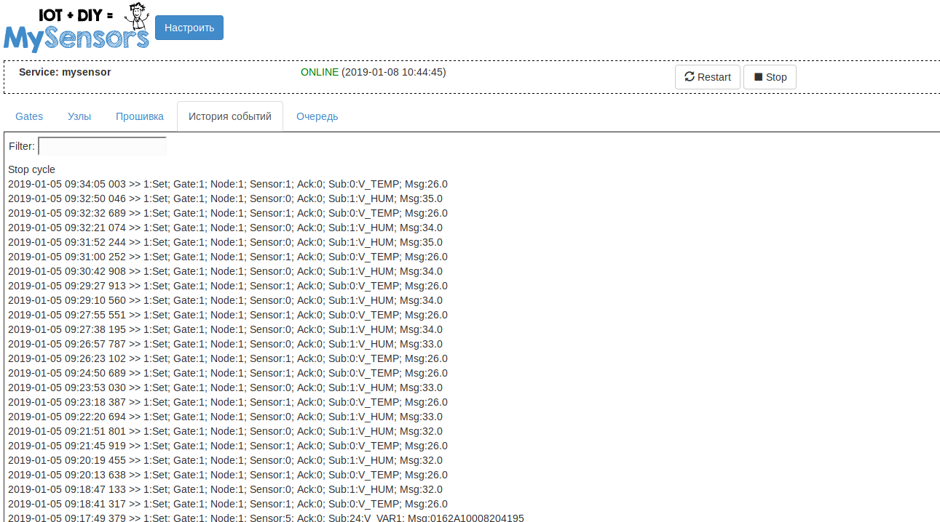The height and width of the screenshot is (522, 940).
Task: Select the 09:30:42 908 log entry
Action: (225, 271)
